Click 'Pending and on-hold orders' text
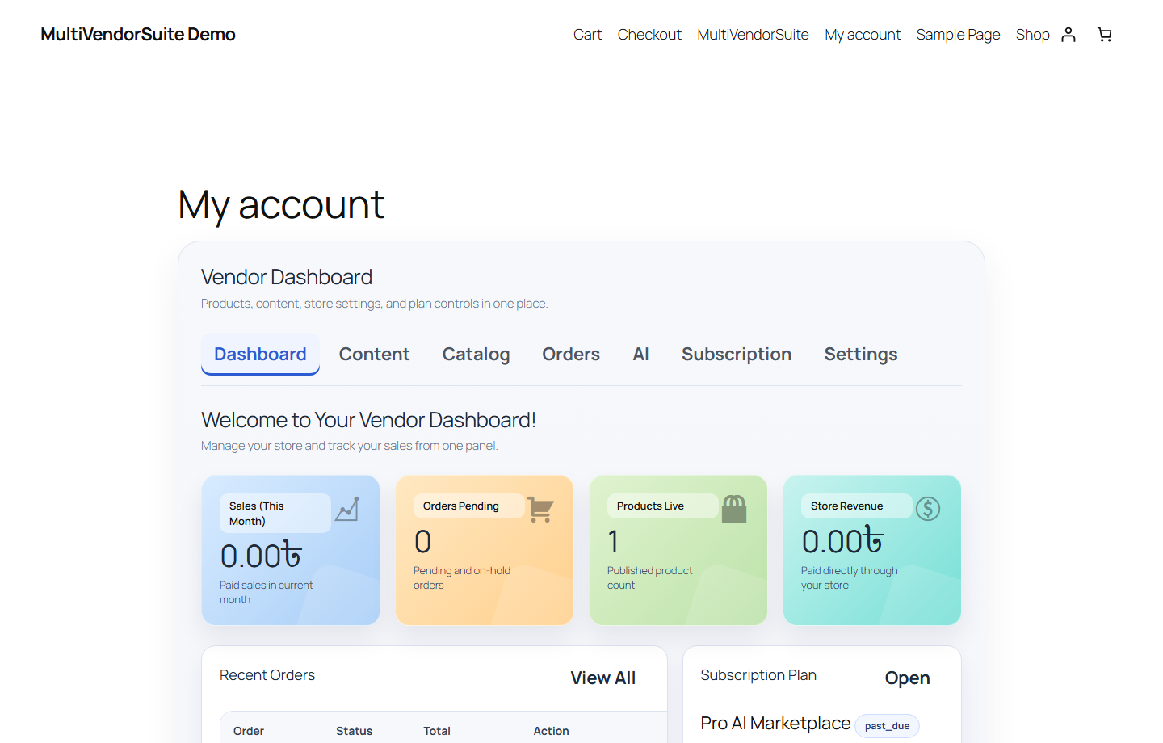1163x743 pixels. [x=462, y=577]
